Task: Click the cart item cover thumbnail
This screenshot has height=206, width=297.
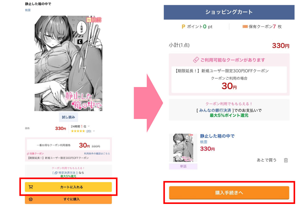Action: [x=183, y=148]
